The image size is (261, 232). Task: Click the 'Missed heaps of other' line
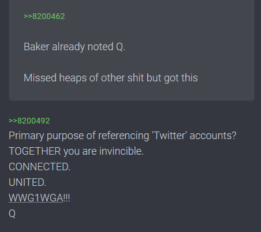111,78
